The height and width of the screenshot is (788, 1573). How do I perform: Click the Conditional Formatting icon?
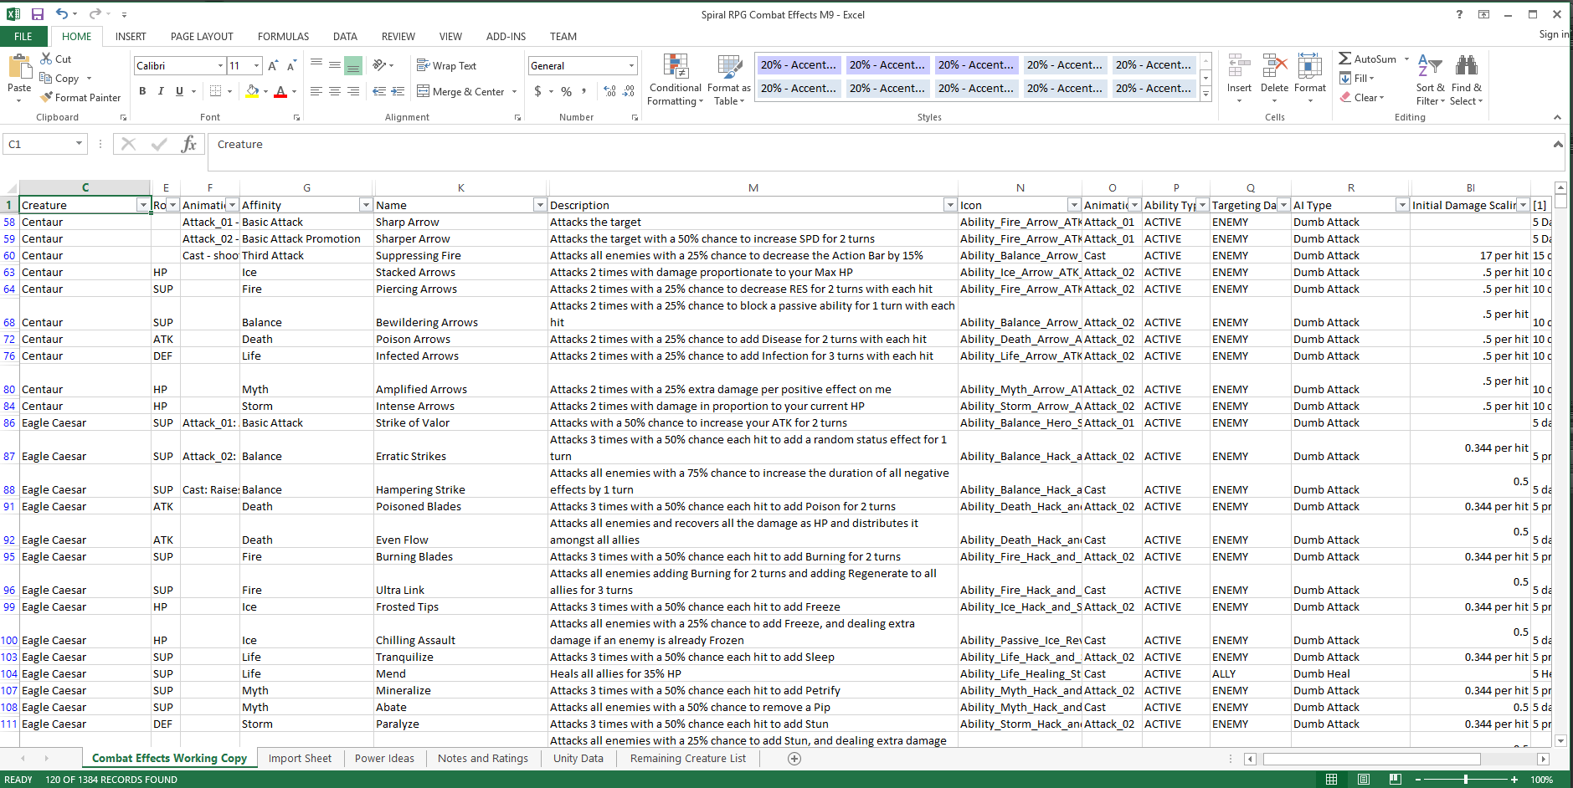click(675, 67)
